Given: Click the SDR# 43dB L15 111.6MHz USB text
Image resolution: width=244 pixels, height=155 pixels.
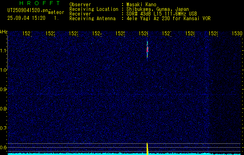Looking at the screenshot, I should 162,14.
